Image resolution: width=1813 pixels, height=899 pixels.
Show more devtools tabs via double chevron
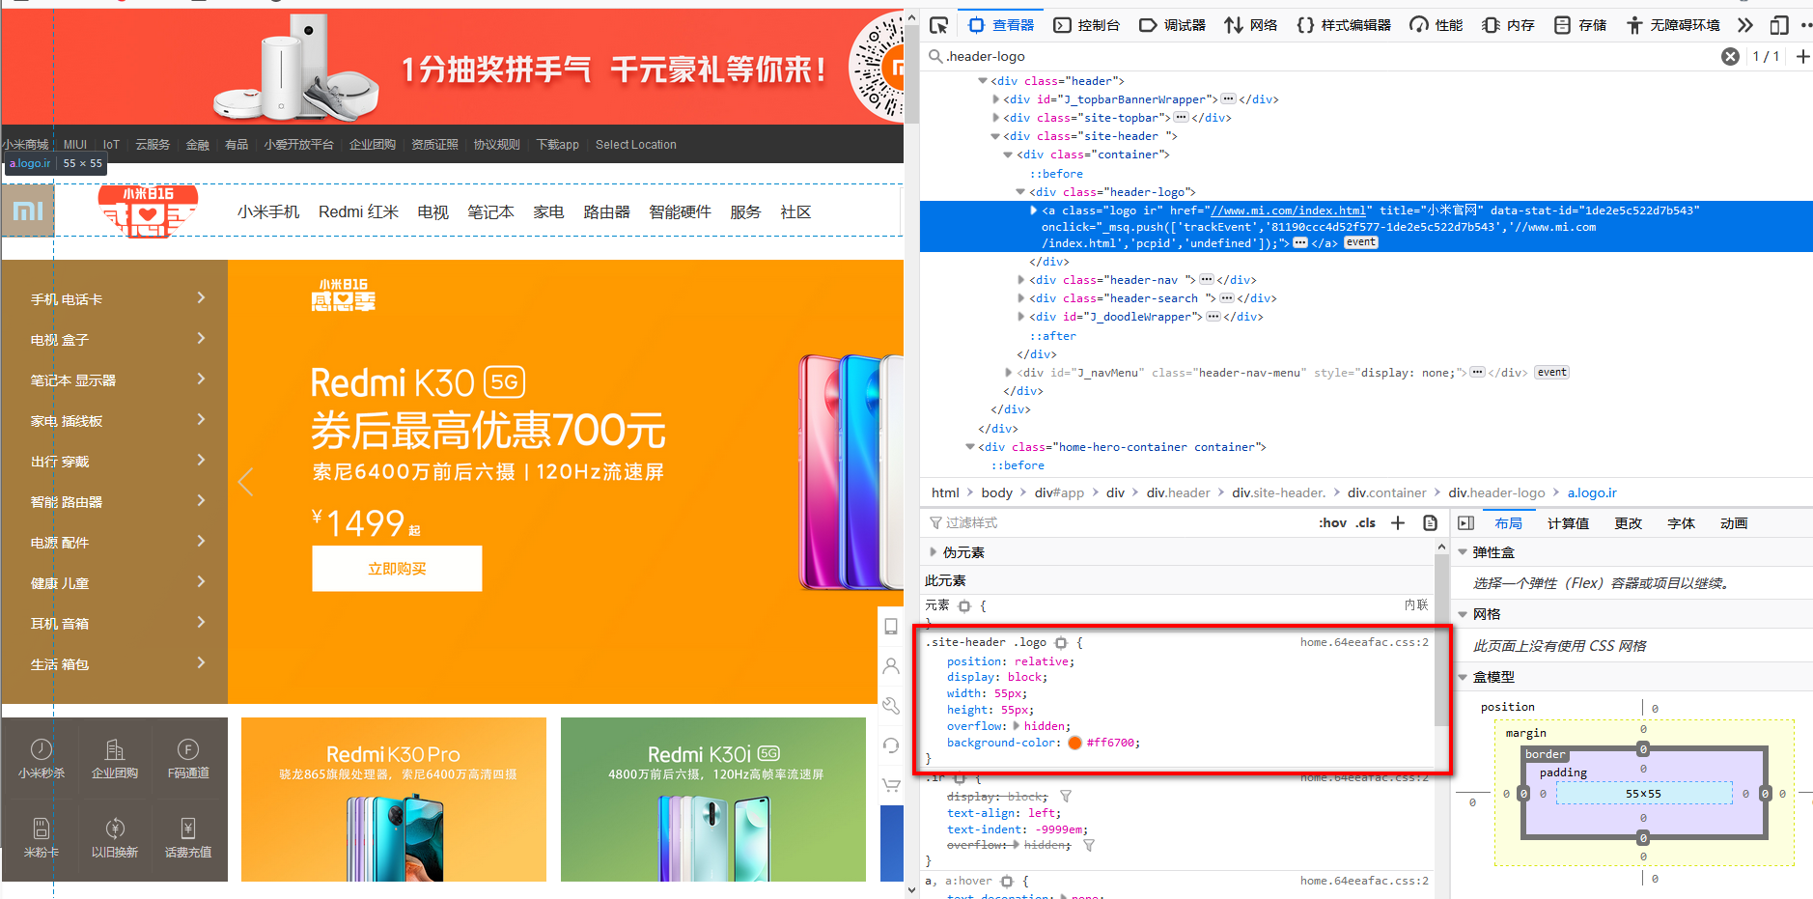(x=1745, y=25)
